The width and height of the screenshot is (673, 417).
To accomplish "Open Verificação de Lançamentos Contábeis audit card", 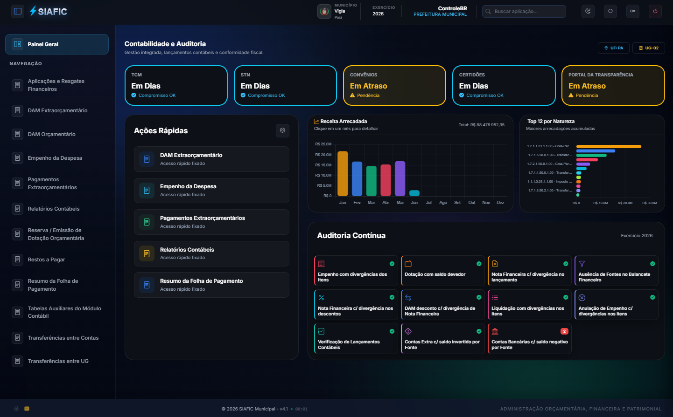I will tap(356, 339).
